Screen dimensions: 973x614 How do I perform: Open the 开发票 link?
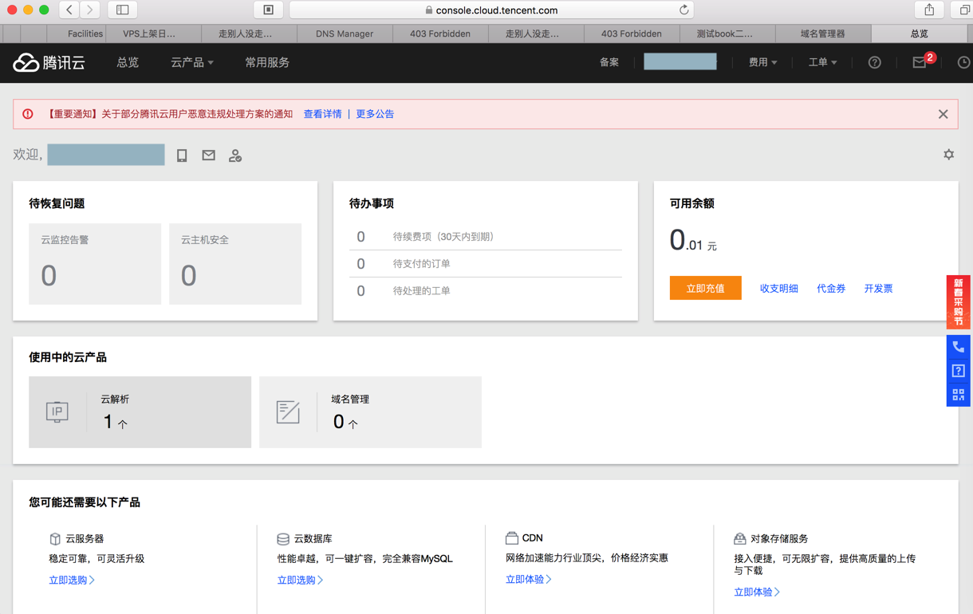(x=878, y=289)
